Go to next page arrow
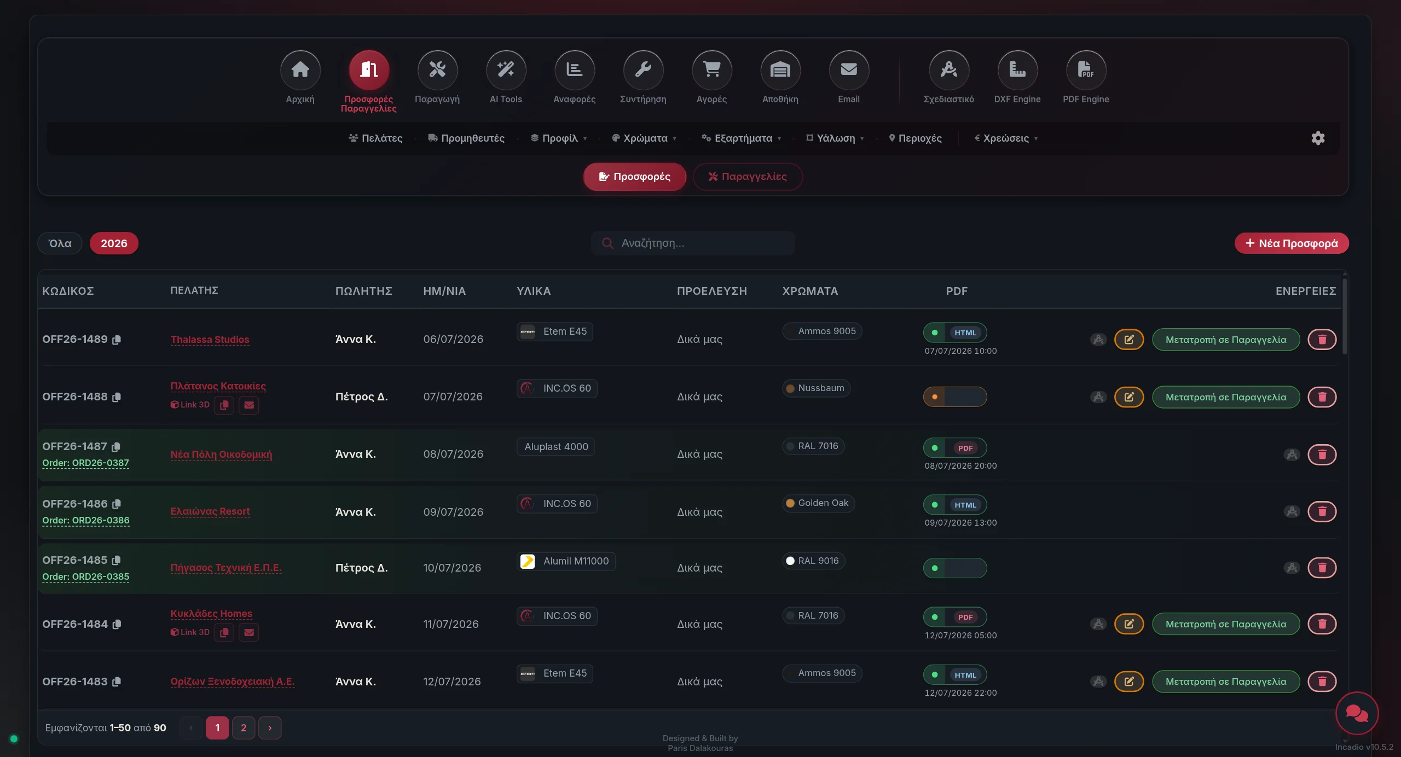The width and height of the screenshot is (1401, 757). [x=270, y=728]
